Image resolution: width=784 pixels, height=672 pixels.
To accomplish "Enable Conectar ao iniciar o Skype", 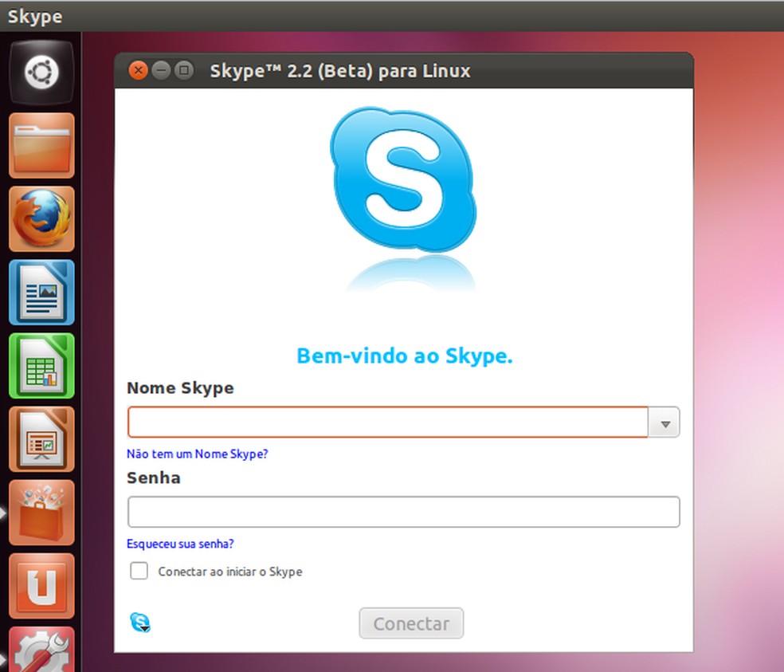I will click(x=139, y=571).
